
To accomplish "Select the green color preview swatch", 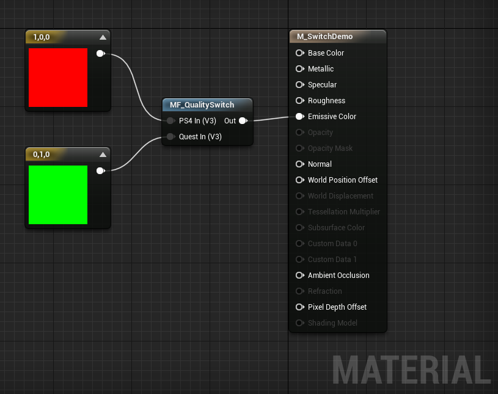I will (x=58, y=195).
